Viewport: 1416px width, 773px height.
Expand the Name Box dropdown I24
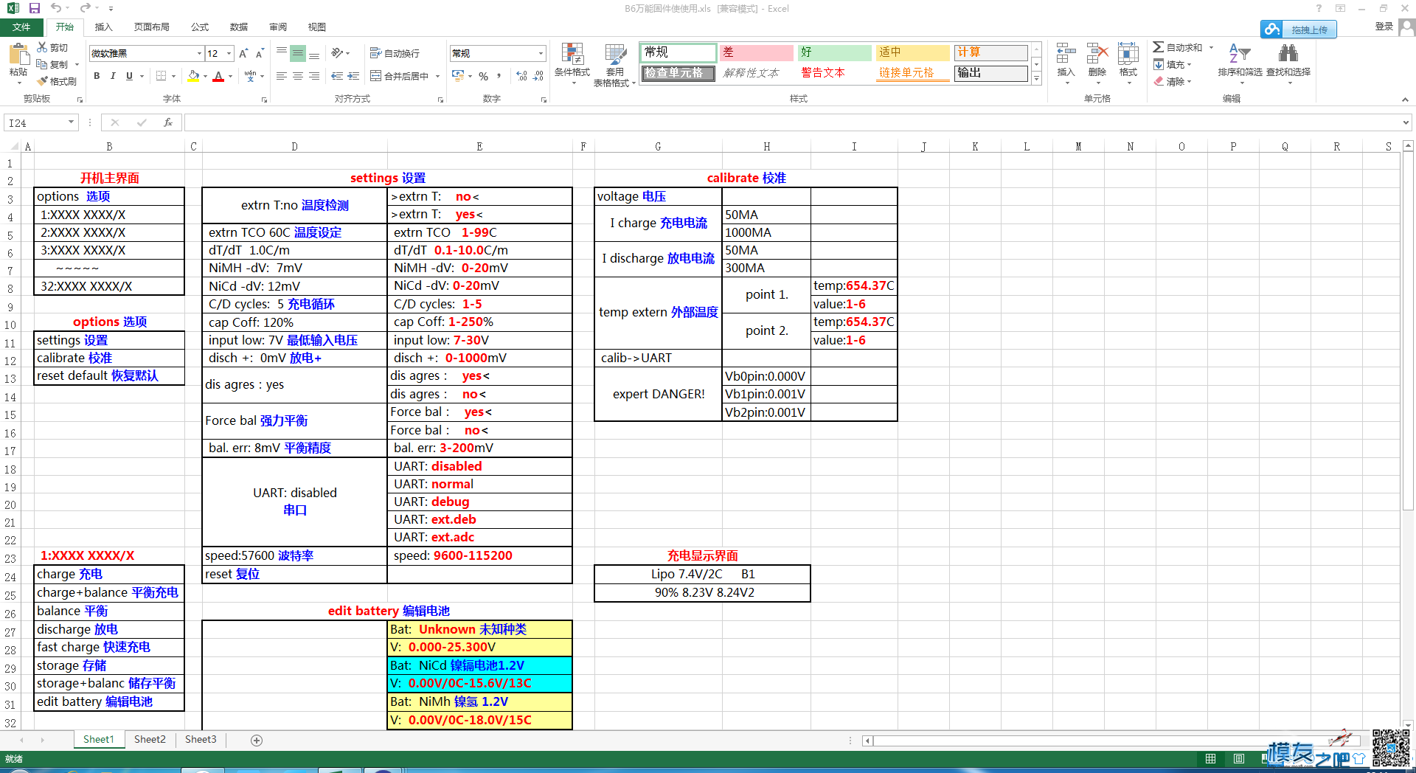coord(71,122)
